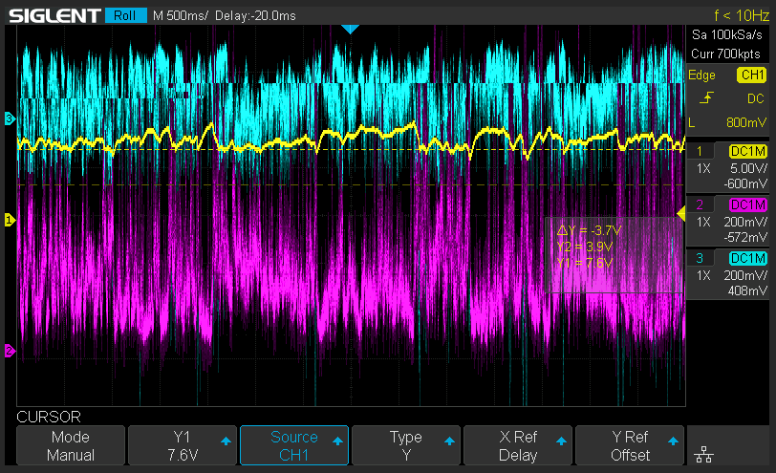Open the cursor Type Y selector

click(406, 445)
